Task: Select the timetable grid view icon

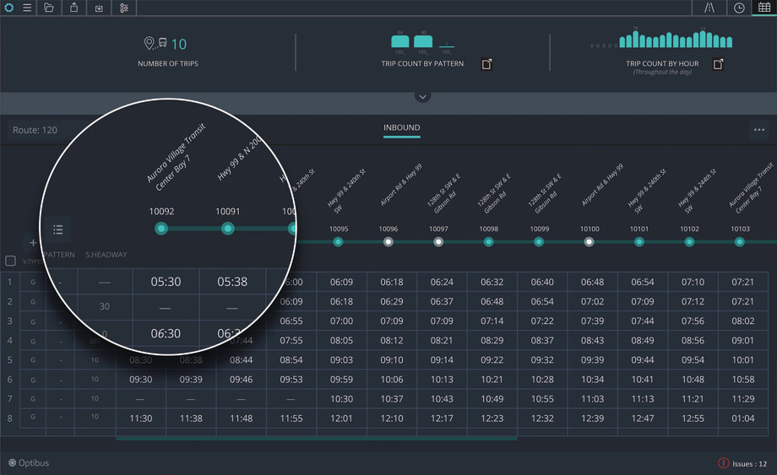Action: (764, 8)
